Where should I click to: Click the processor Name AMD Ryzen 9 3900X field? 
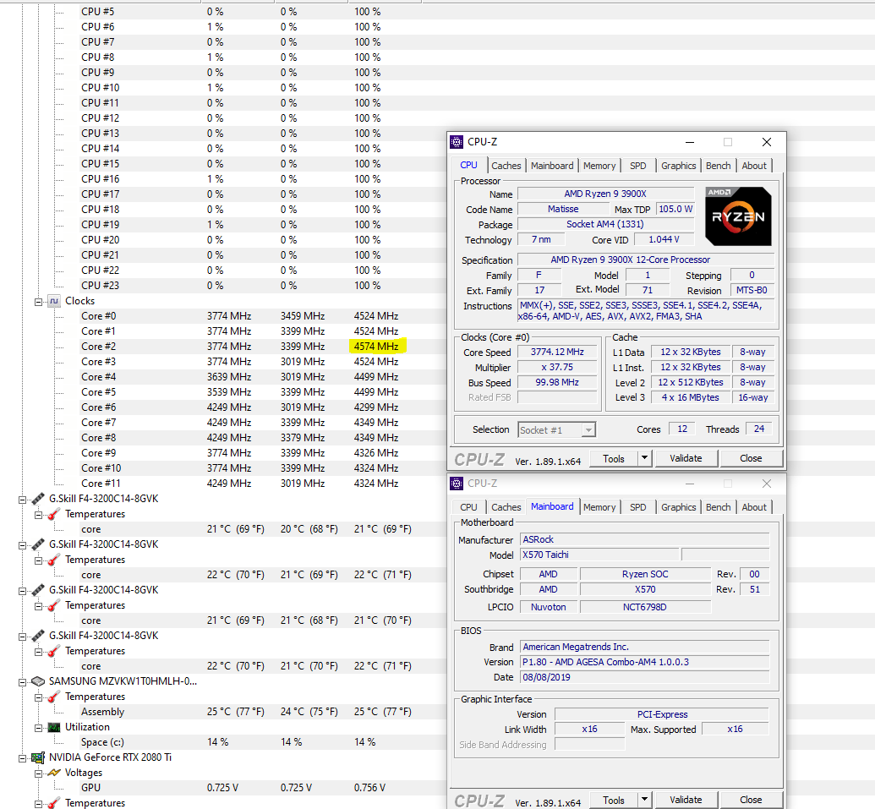click(605, 194)
